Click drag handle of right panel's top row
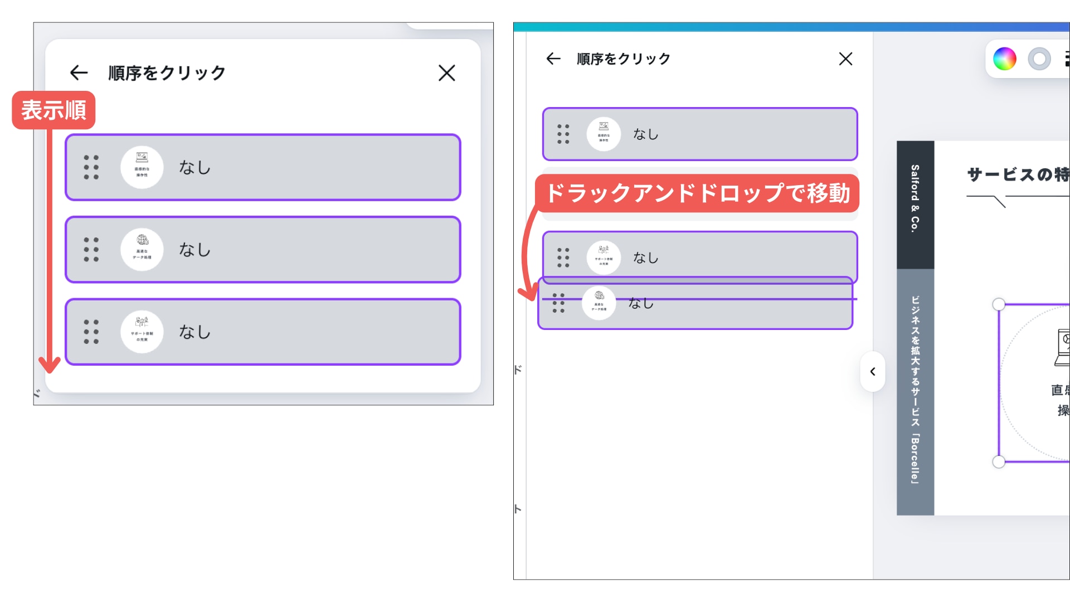The image size is (1070, 602). [x=563, y=134]
